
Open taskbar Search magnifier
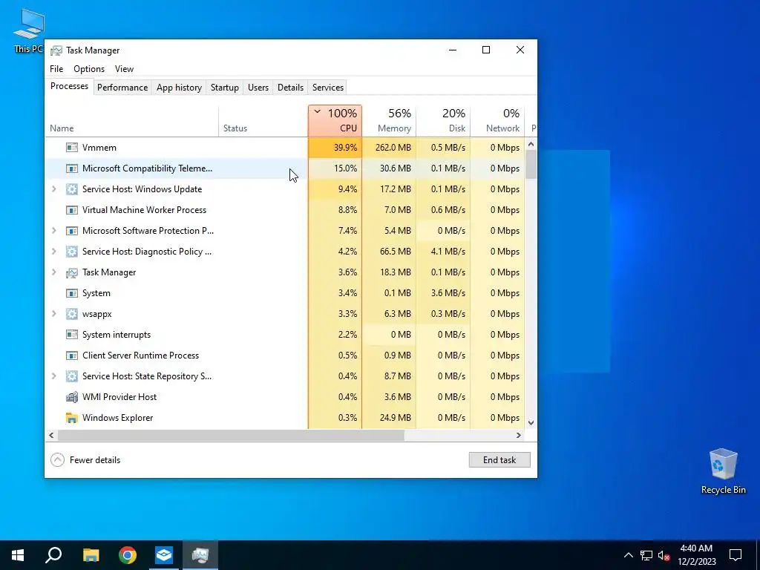[53, 555]
